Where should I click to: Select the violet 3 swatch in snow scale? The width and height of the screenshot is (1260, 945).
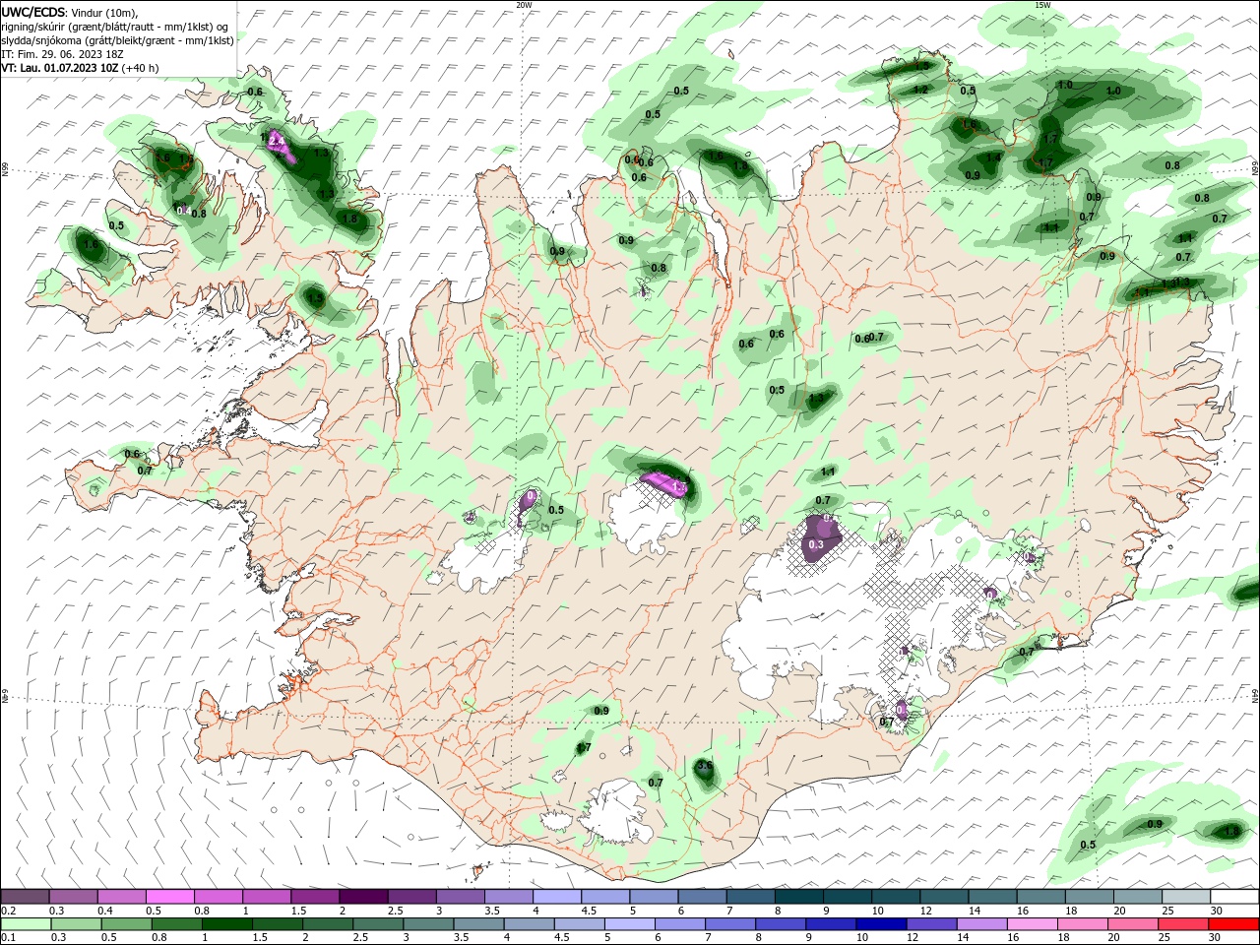[462, 897]
